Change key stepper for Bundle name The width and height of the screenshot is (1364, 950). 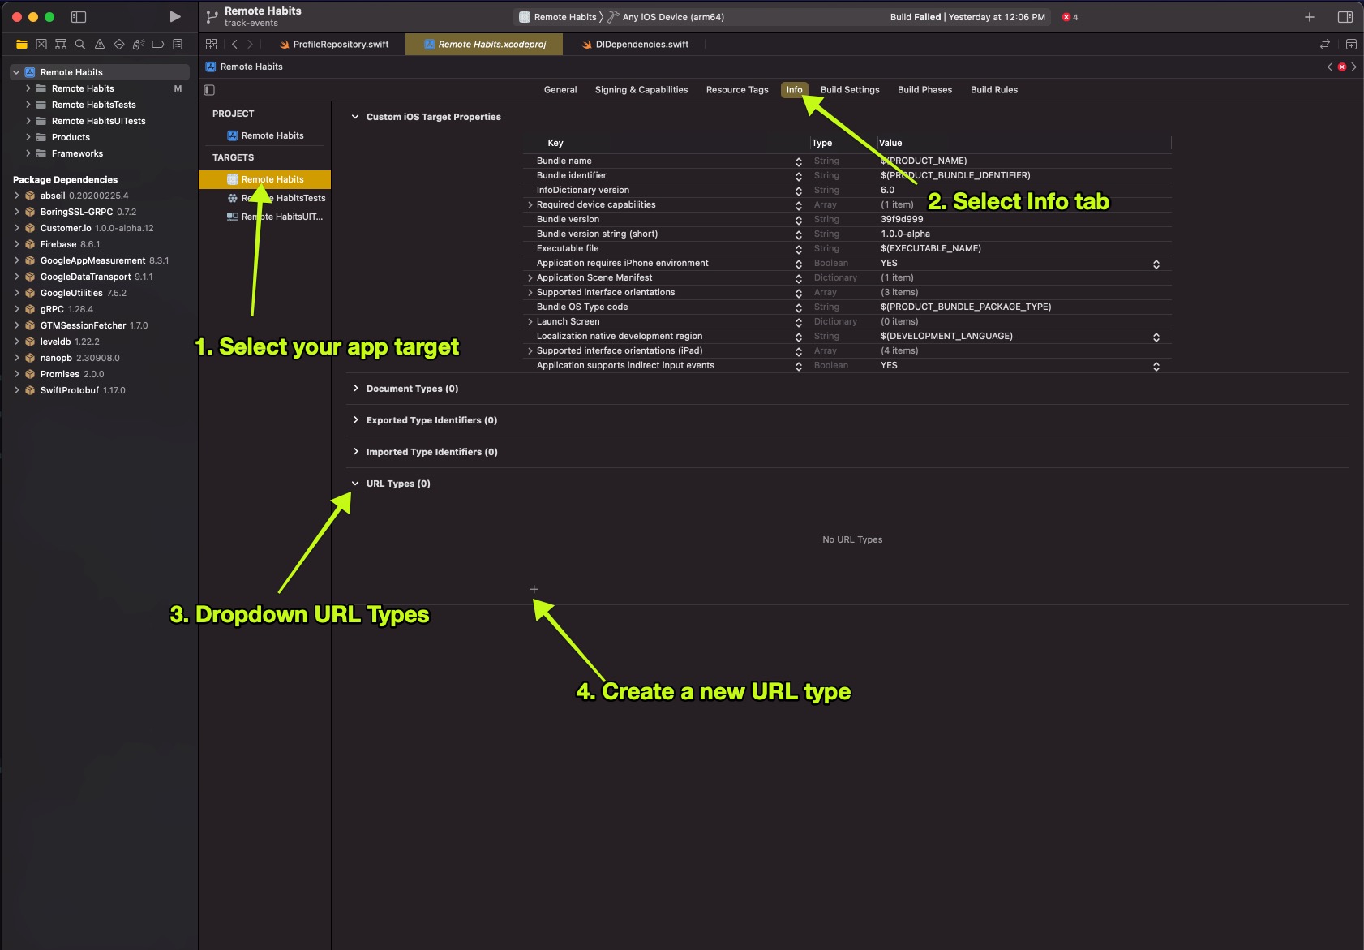point(799,161)
